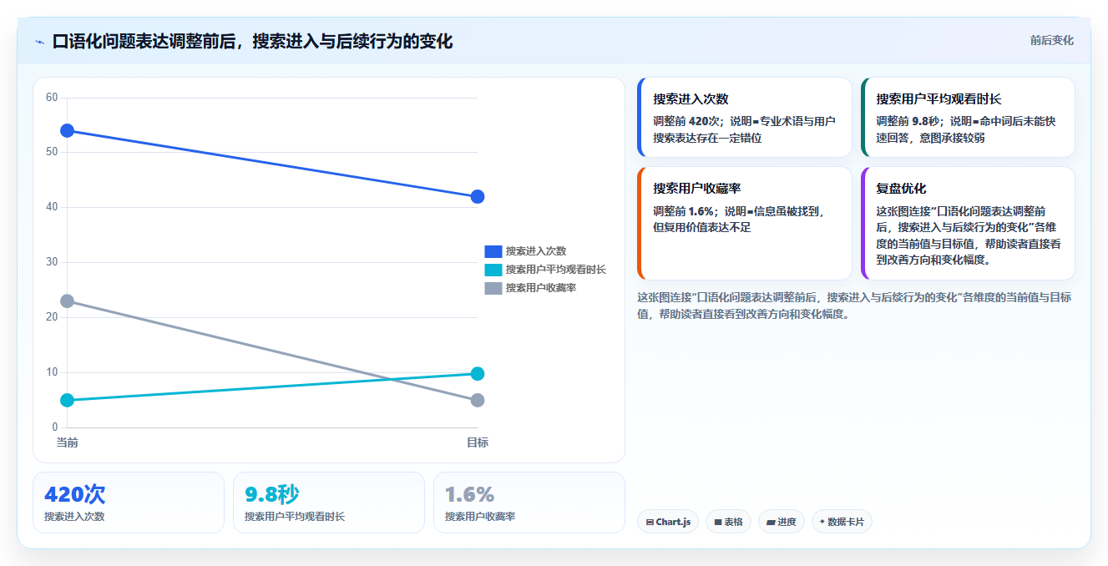Screen dimensions: 1108x566
Task: Click the sparkle icon in the 数据卡片 tag
Action: pyautogui.click(x=822, y=523)
